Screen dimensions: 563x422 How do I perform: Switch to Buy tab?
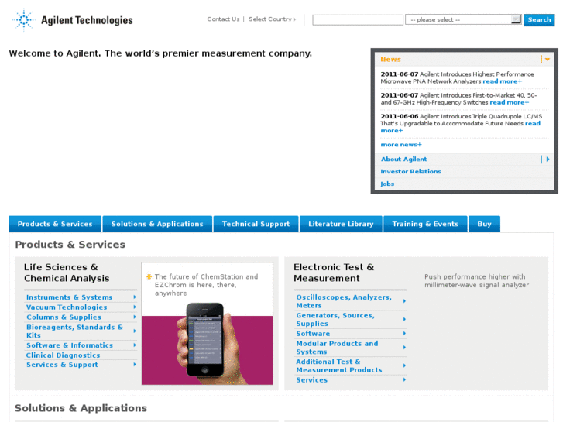coord(484,224)
